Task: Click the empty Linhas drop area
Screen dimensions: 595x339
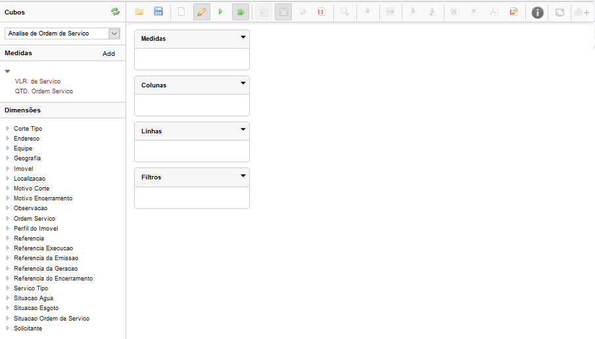Action: coord(191,151)
